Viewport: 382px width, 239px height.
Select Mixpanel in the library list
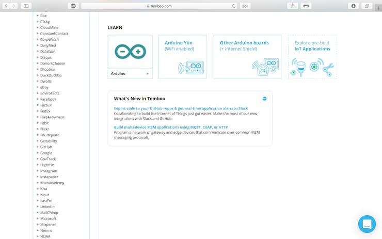coord(47,225)
